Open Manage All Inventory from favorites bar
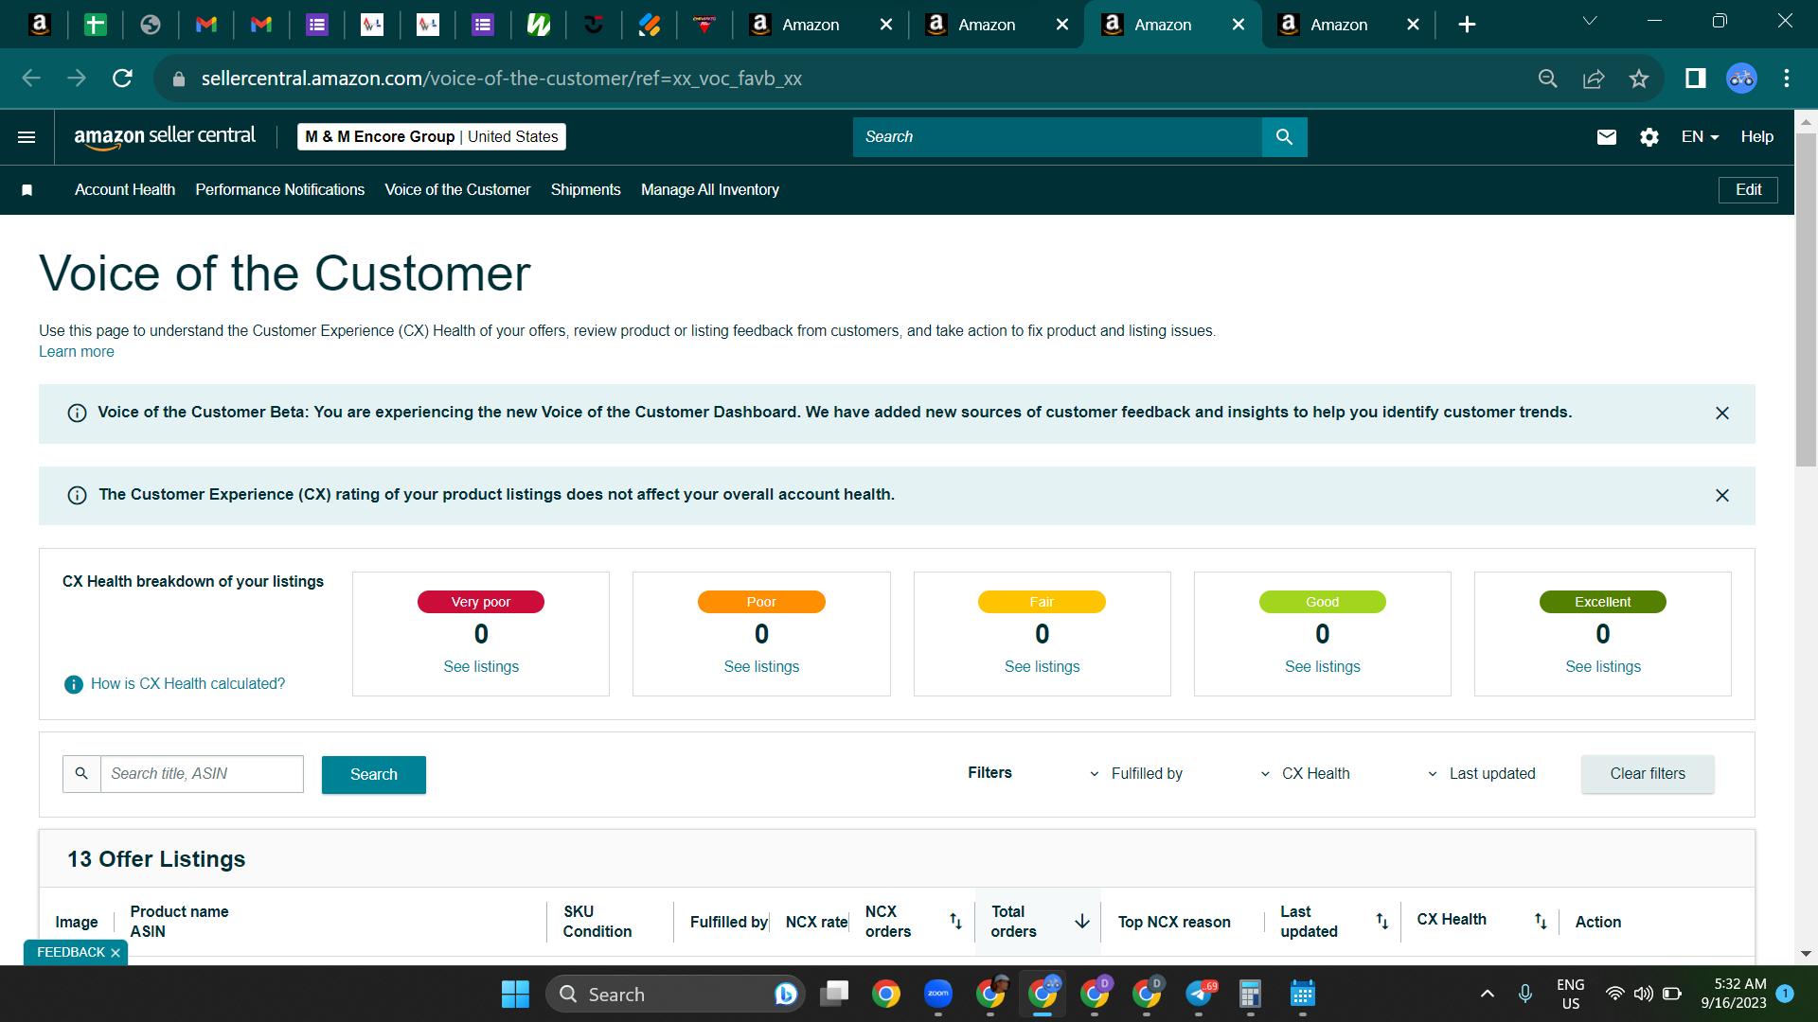The height and width of the screenshot is (1022, 1818). 710,190
